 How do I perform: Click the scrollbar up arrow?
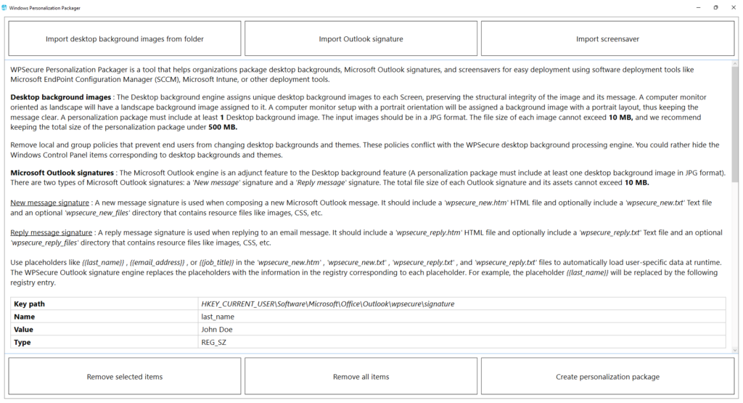[735, 63]
